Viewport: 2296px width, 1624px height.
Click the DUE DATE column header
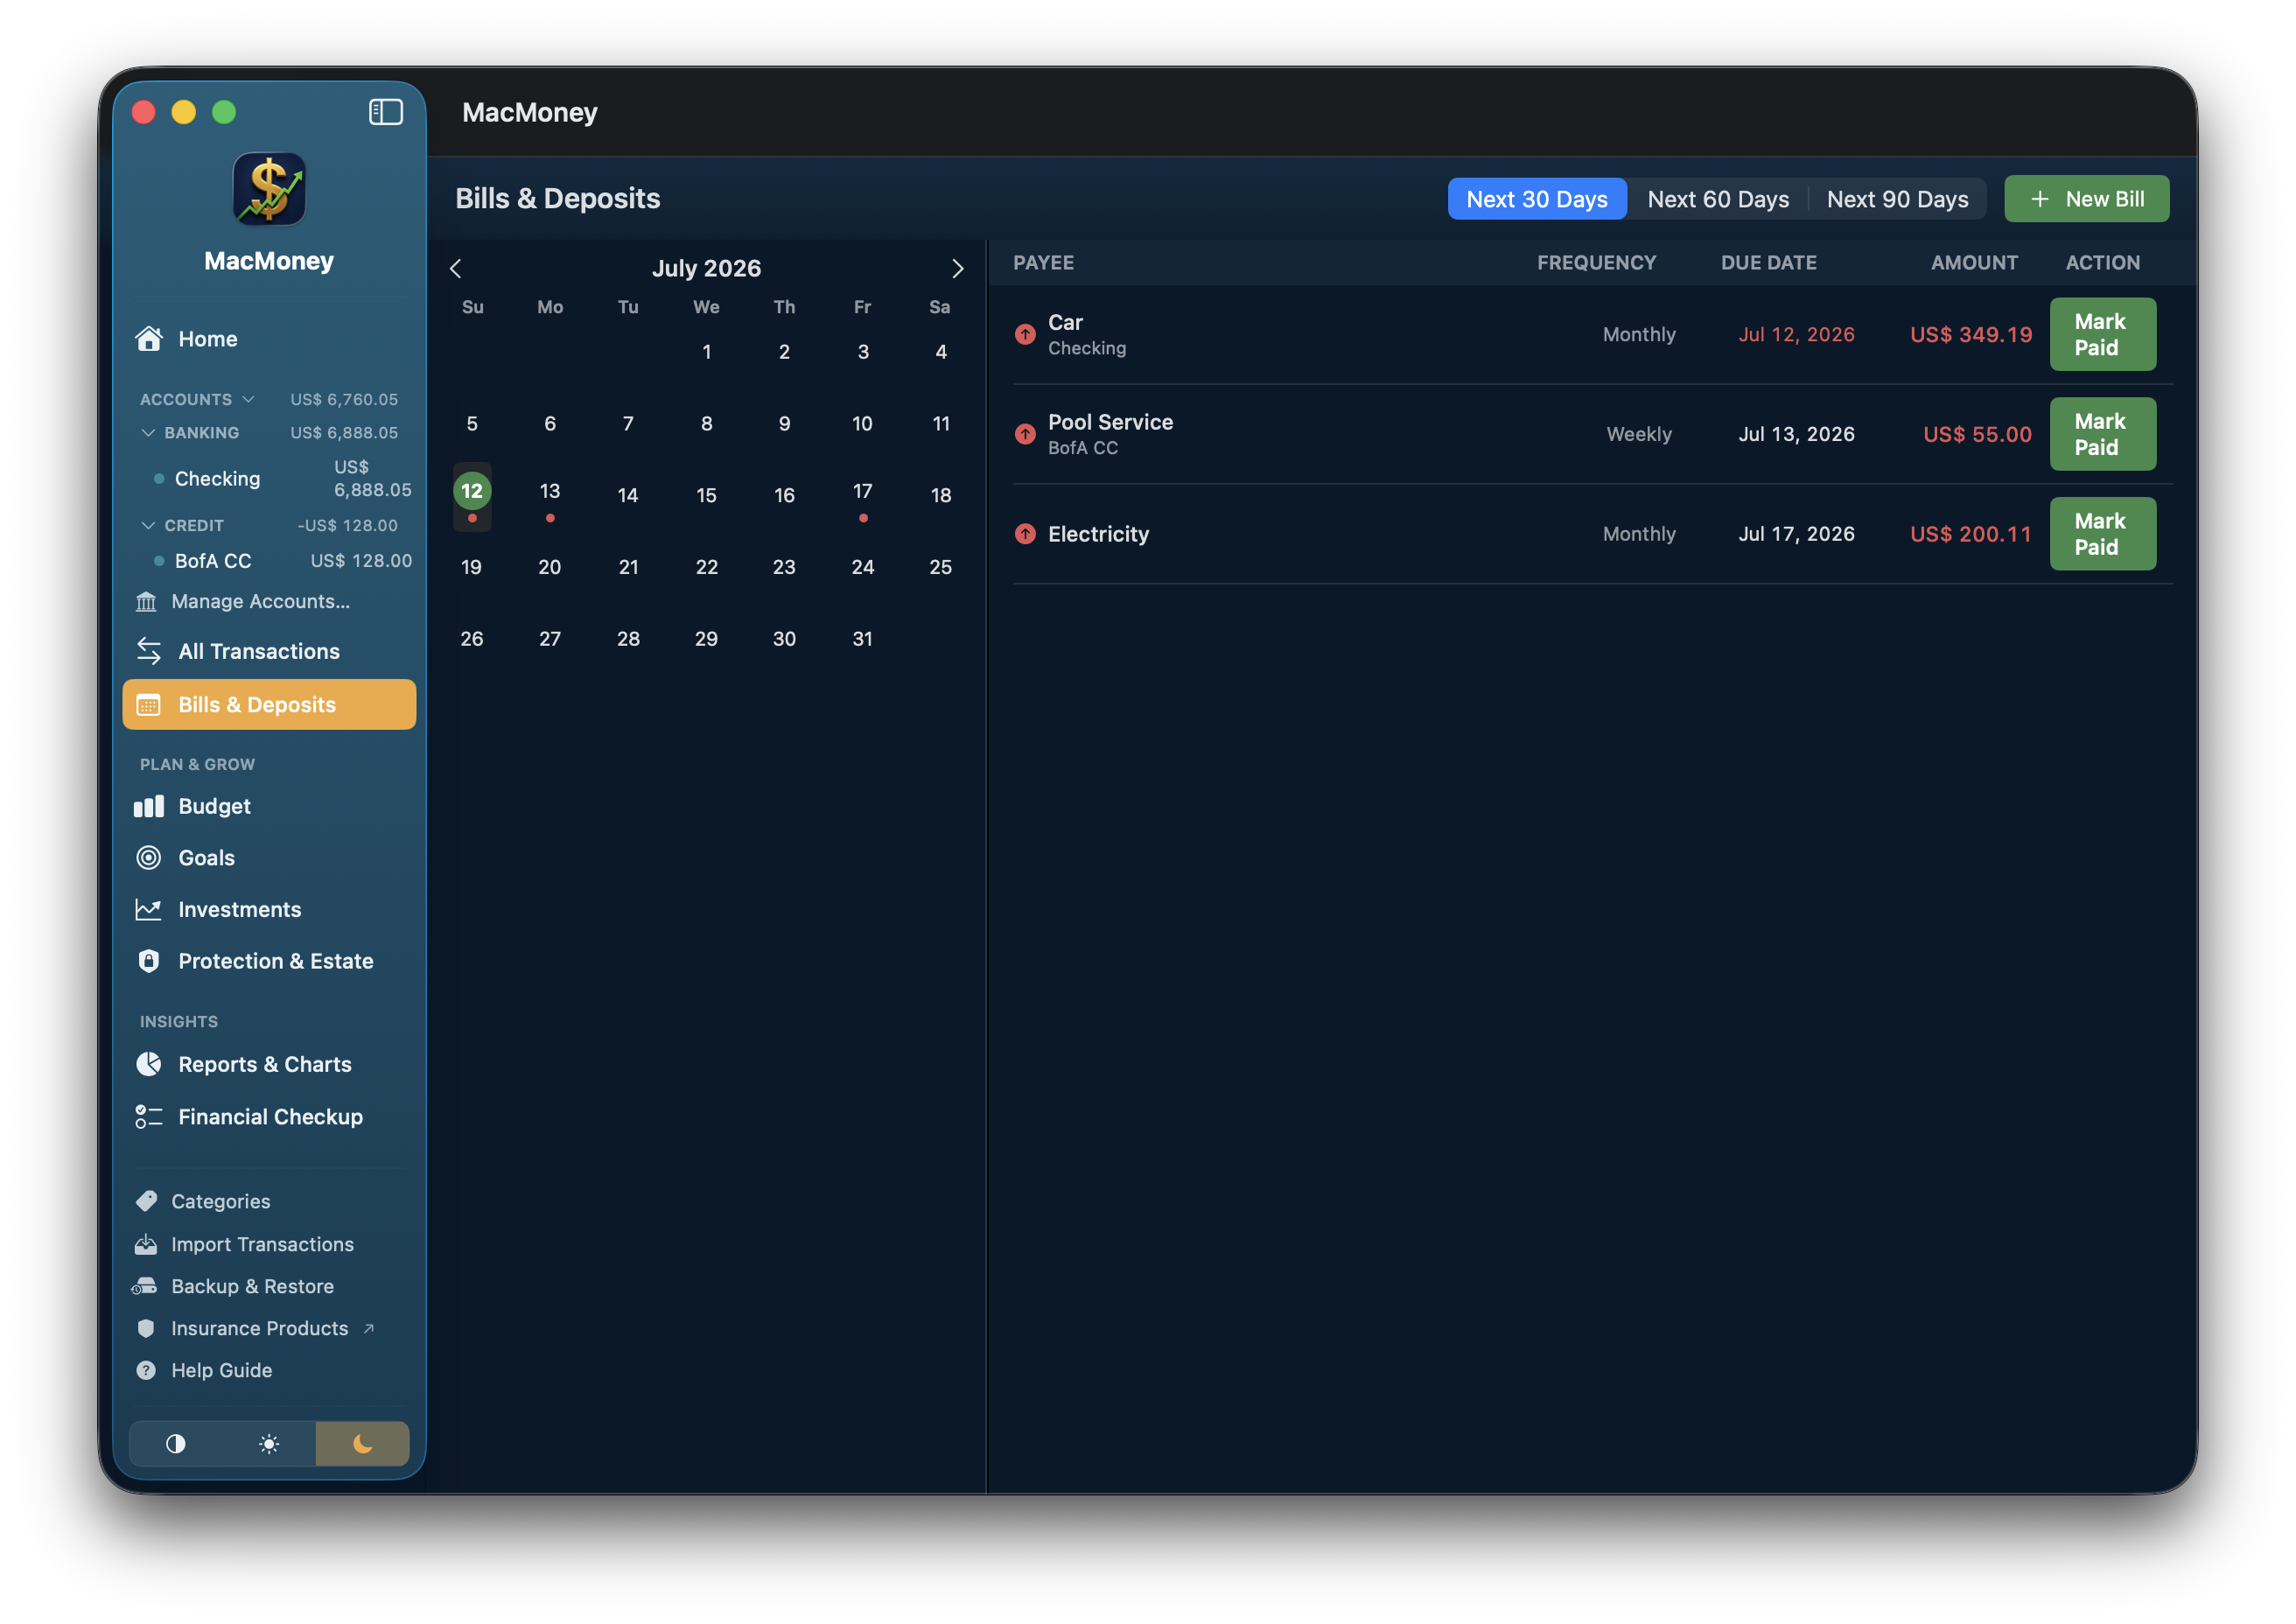coord(1768,262)
